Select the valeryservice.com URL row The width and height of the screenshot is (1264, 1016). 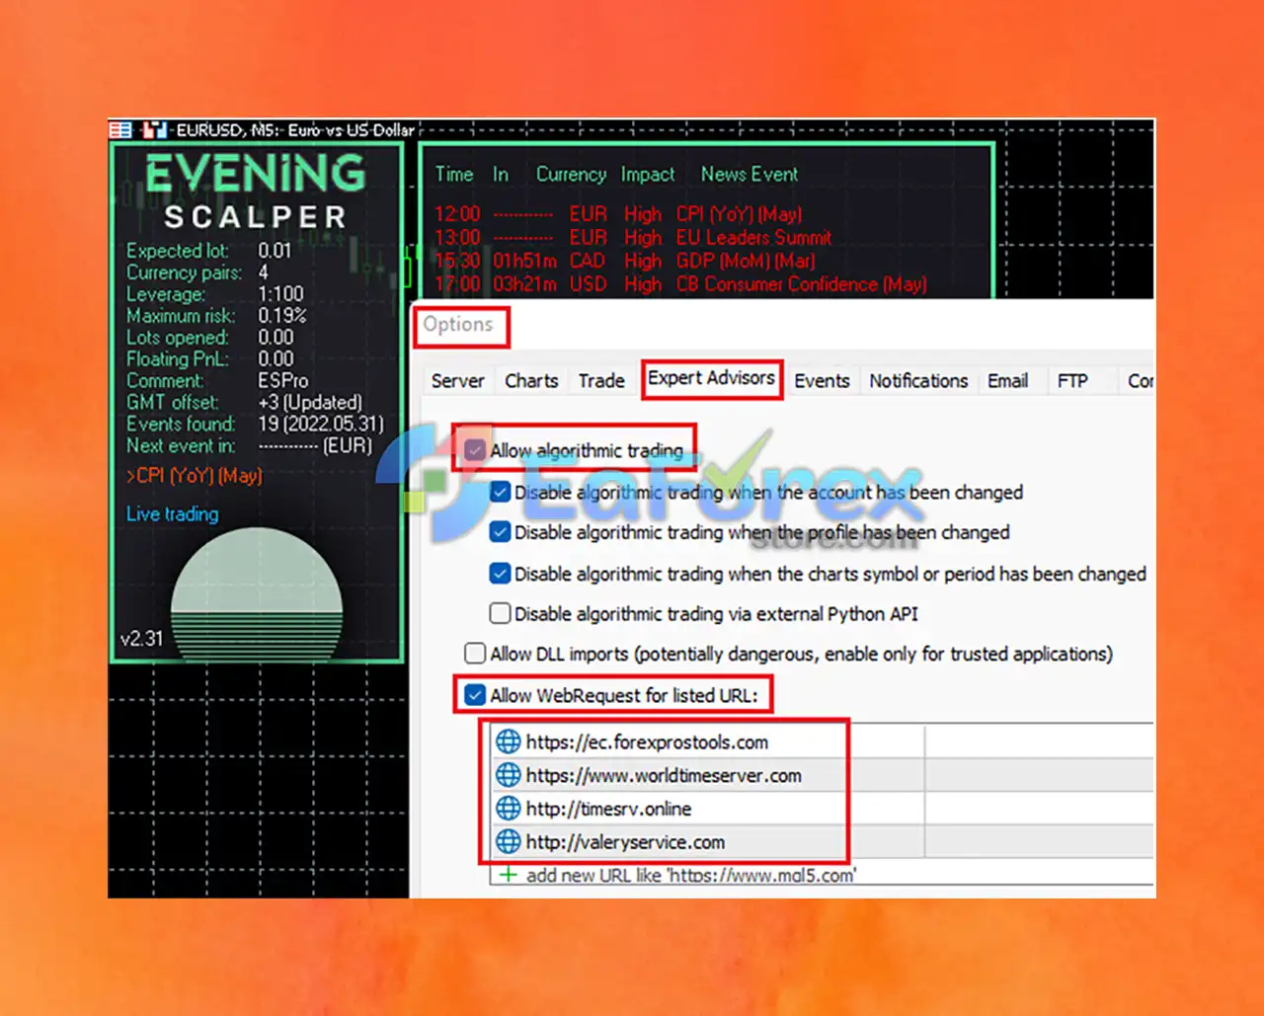(822, 842)
